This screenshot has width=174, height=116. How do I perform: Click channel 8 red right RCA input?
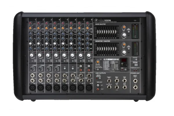[89, 70]
